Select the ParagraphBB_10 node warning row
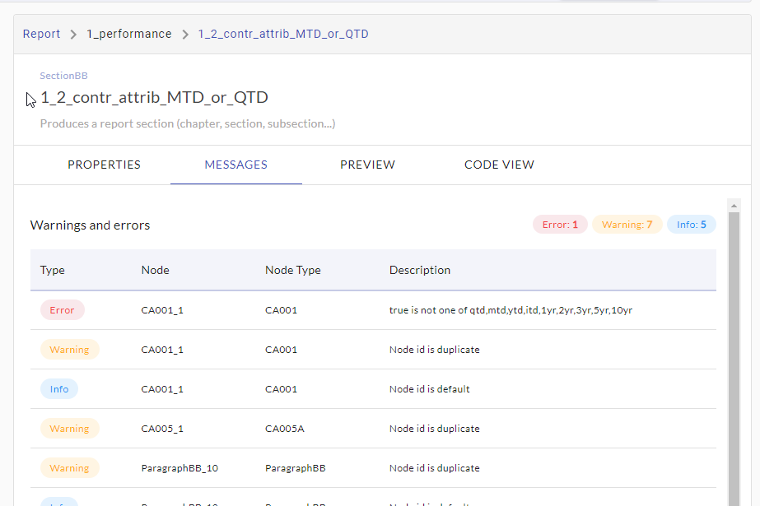The image size is (760, 506). pos(180,468)
